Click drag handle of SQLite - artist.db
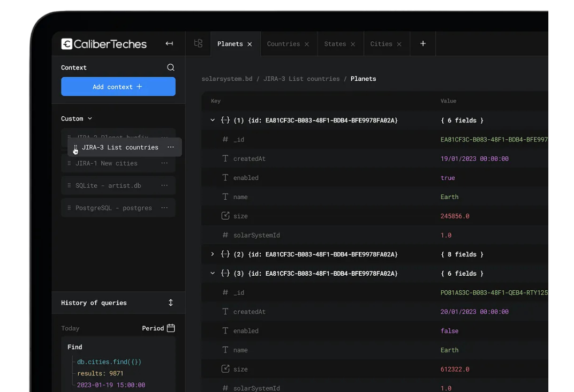This screenshot has width=574, height=392. coord(69,186)
